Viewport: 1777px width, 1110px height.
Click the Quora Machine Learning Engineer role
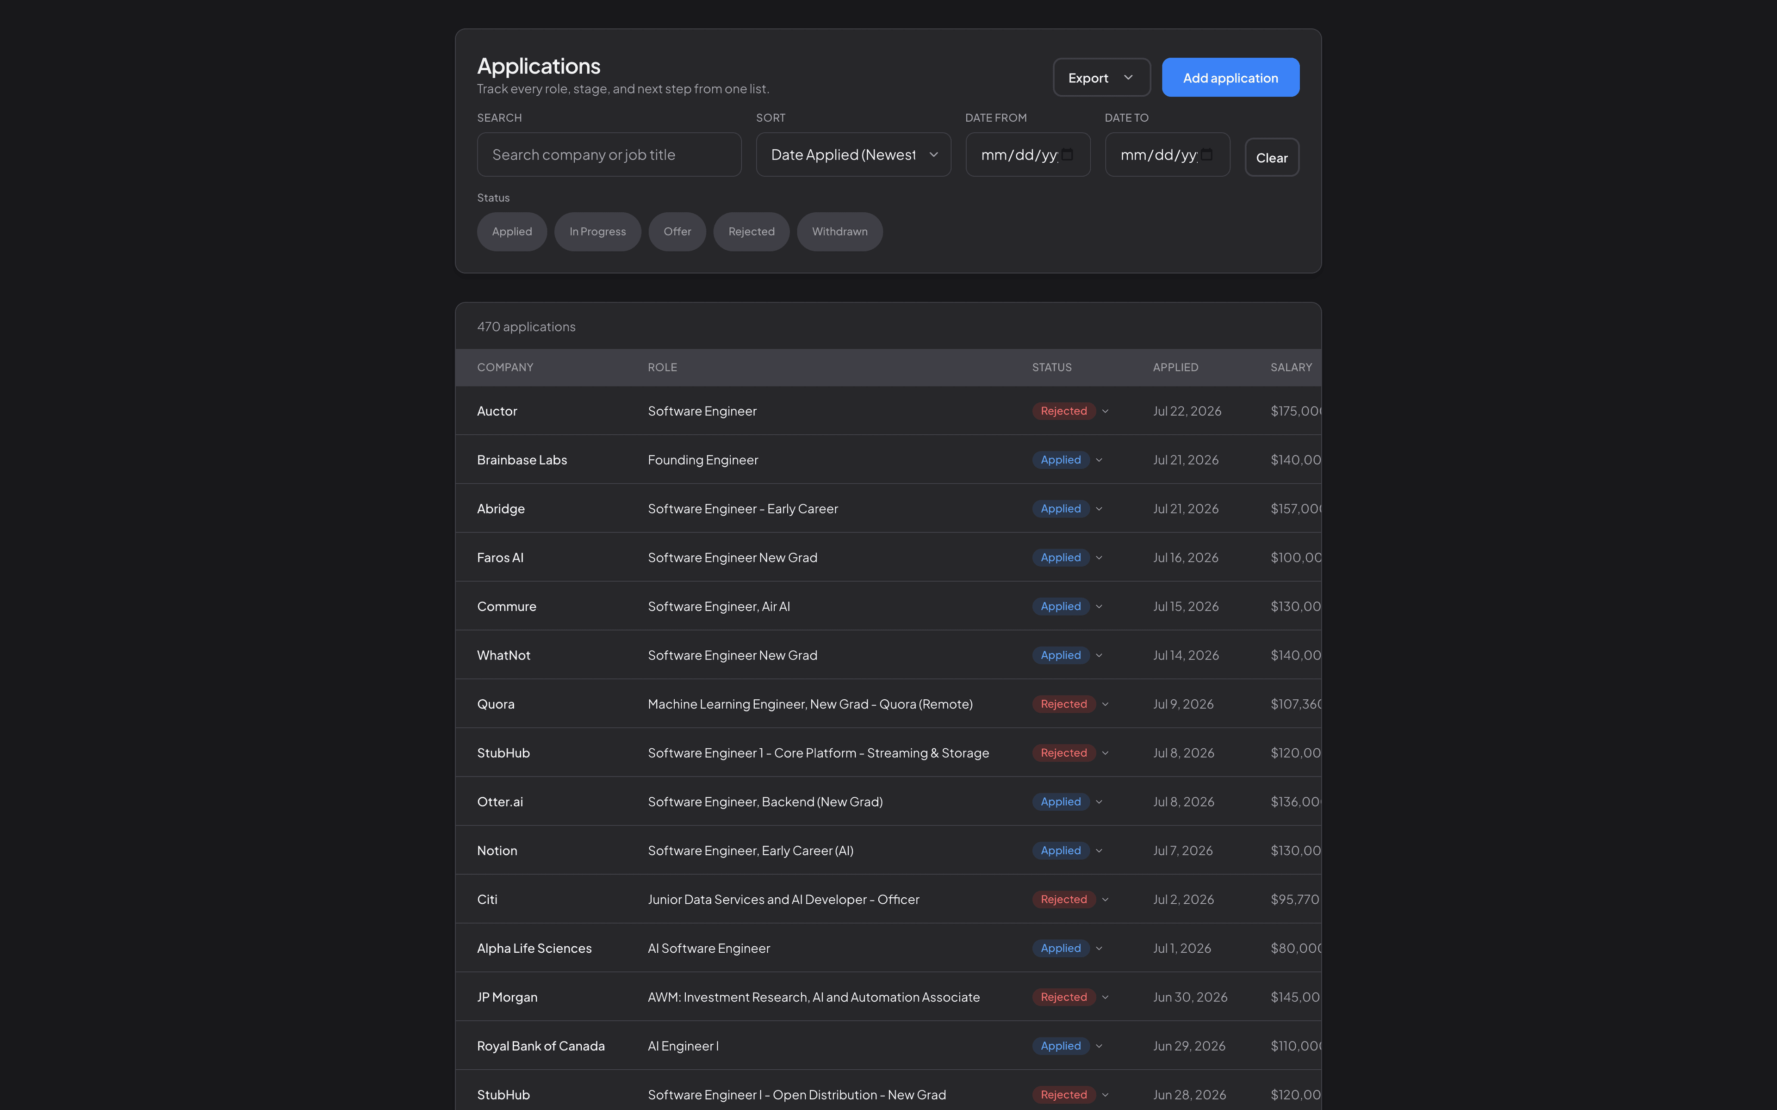tap(810, 704)
